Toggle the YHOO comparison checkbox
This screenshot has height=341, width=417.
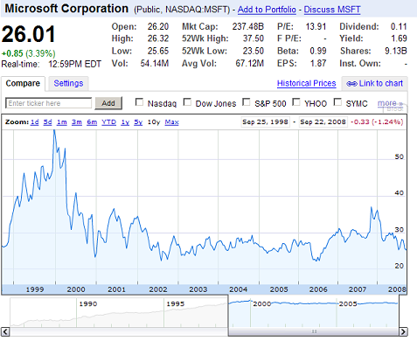click(x=296, y=102)
